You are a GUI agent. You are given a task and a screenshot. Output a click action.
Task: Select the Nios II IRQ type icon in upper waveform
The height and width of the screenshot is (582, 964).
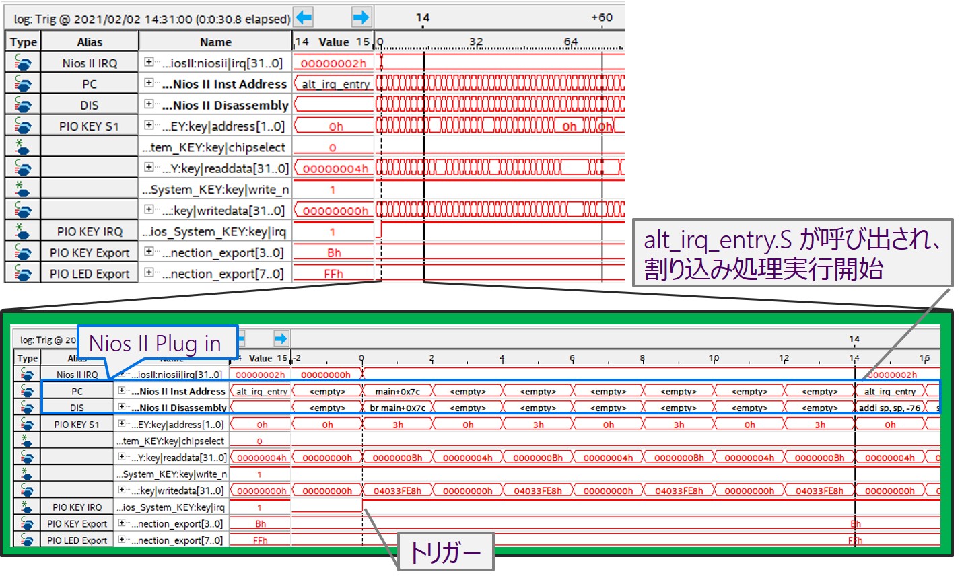(22, 63)
